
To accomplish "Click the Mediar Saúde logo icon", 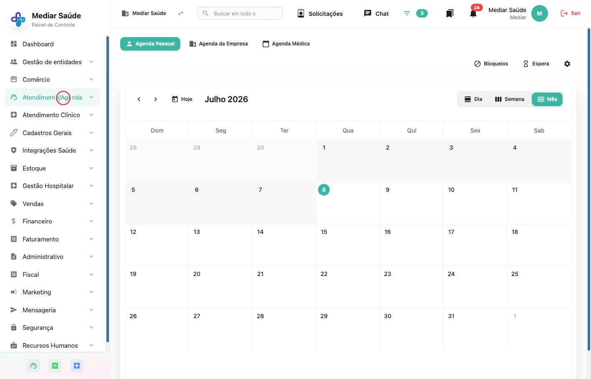I will [x=18, y=19].
